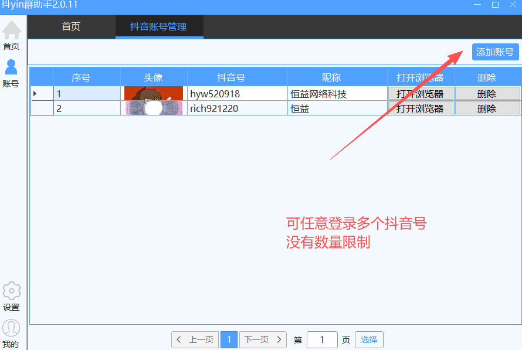522x350 pixels.
Task: Select cell hyw520918
Action: [238, 93]
